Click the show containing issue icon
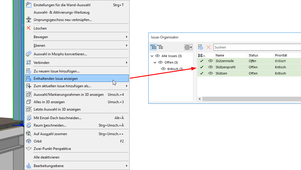This screenshot has width=301, height=170. tap(29, 78)
